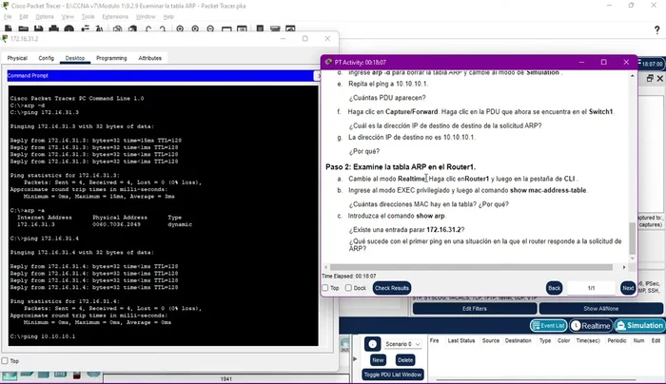Enable Dock checkbox in PT Activity

coord(349,288)
